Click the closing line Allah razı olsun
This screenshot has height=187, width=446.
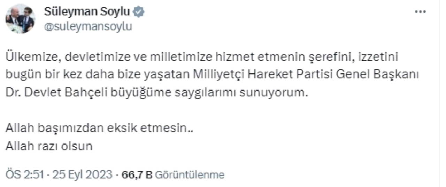pyautogui.click(x=49, y=146)
